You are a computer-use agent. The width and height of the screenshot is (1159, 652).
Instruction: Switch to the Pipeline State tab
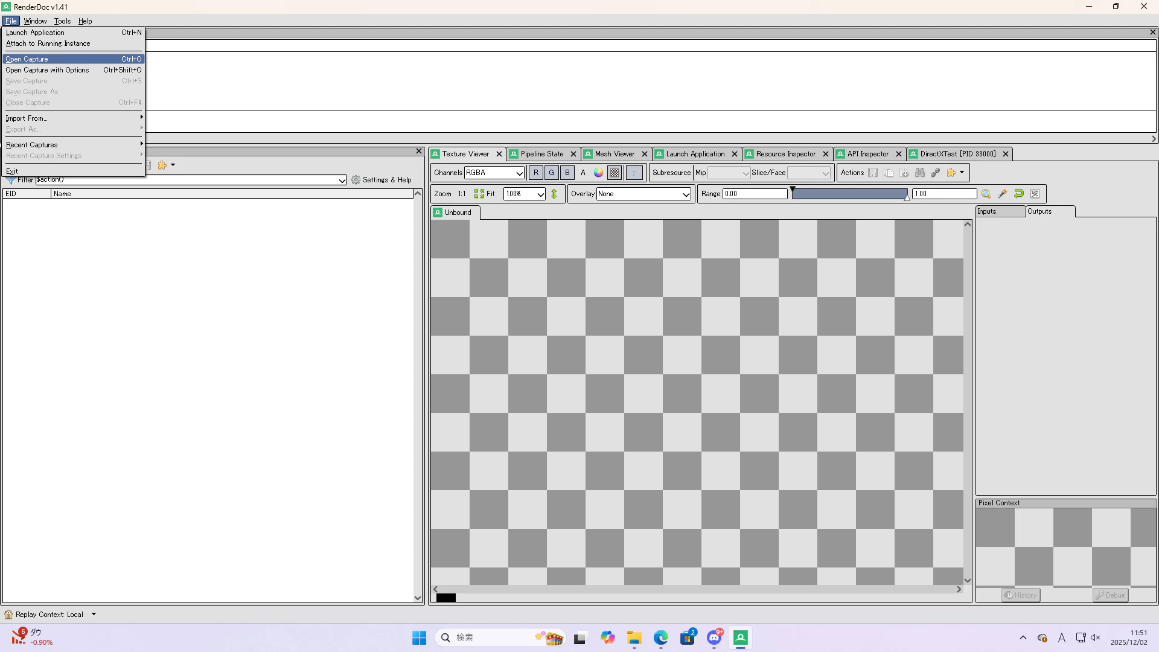pyautogui.click(x=541, y=154)
